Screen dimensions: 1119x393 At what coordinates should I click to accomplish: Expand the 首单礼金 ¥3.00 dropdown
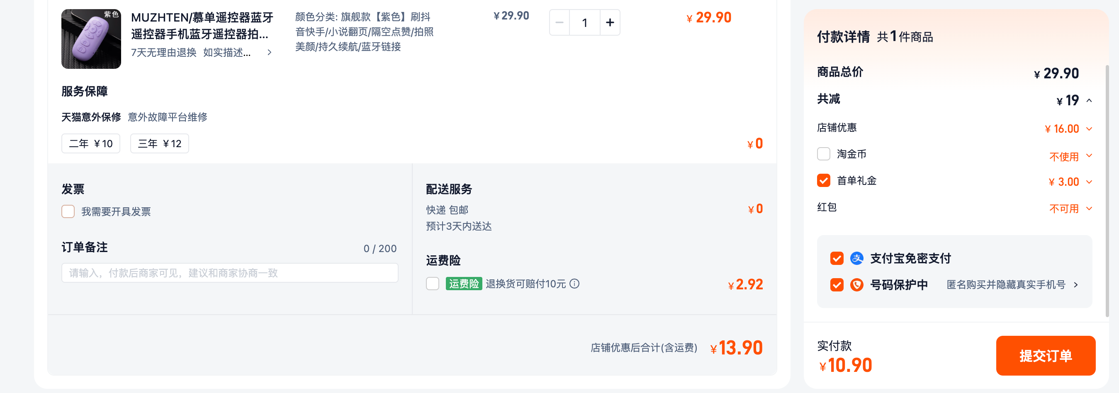tap(1089, 182)
